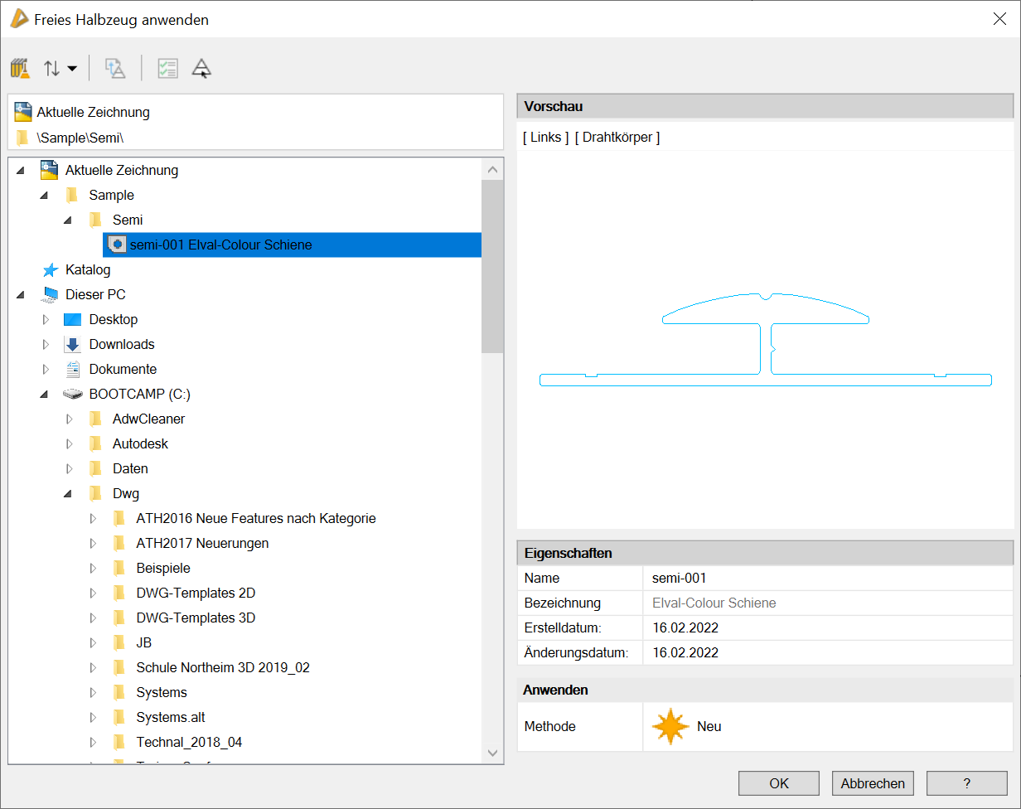Switch preview view via [ Links ]

click(545, 138)
